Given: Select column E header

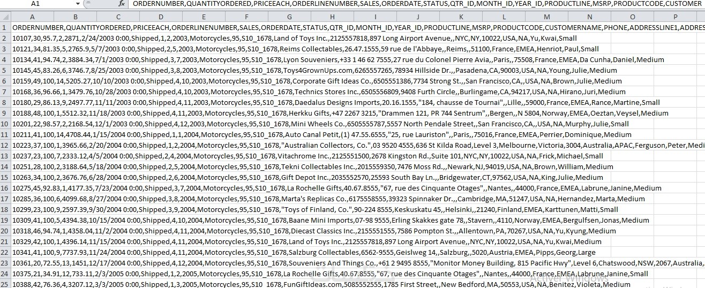Looking at the screenshot, I should [203, 17].
